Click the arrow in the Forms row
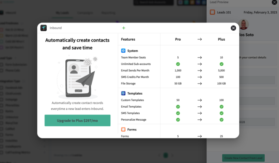This screenshot has height=163, width=279. pyautogui.click(x=200, y=136)
